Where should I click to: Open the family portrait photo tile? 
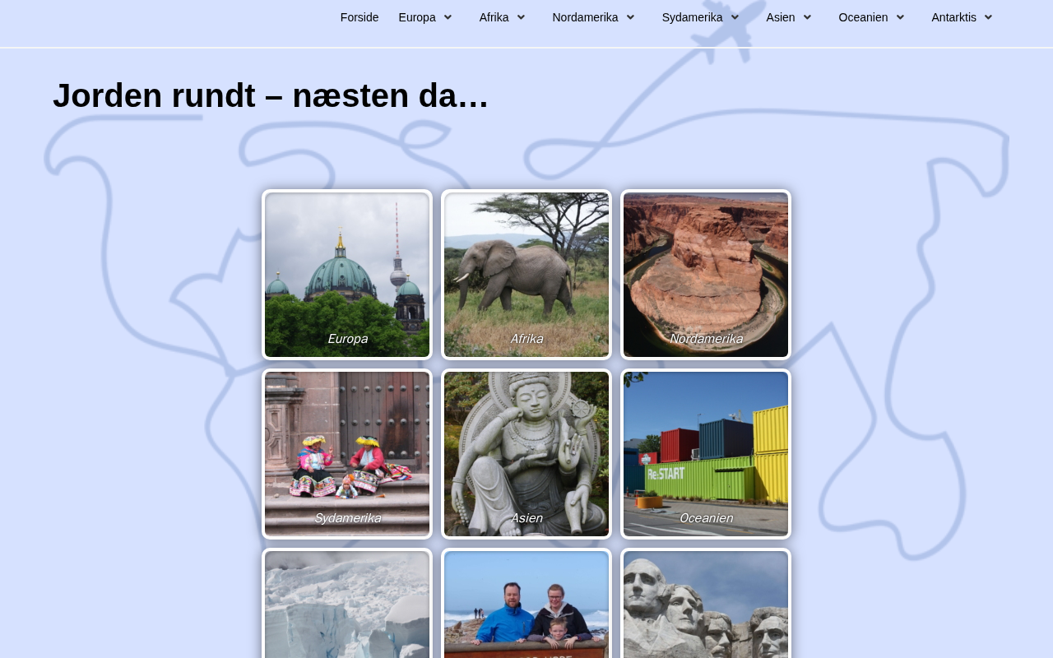(x=526, y=604)
